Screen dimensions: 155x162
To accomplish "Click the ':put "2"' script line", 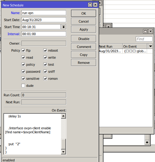I will (14, 144).
